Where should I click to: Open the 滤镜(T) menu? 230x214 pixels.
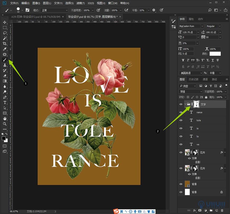[81, 3]
